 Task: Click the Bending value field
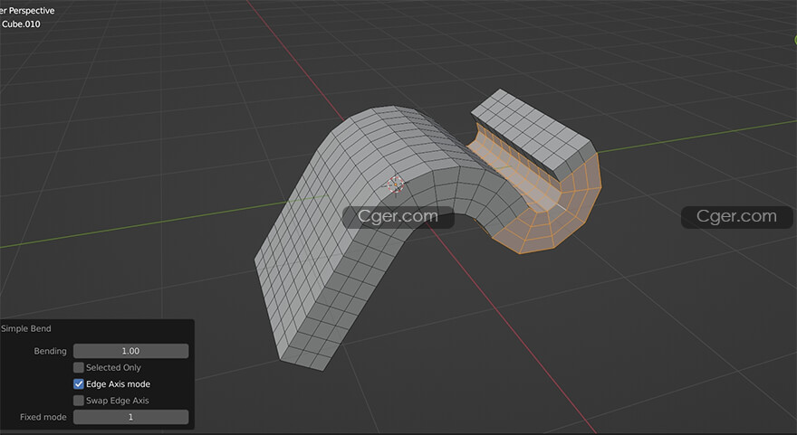pyautogui.click(x=130, y=351)
